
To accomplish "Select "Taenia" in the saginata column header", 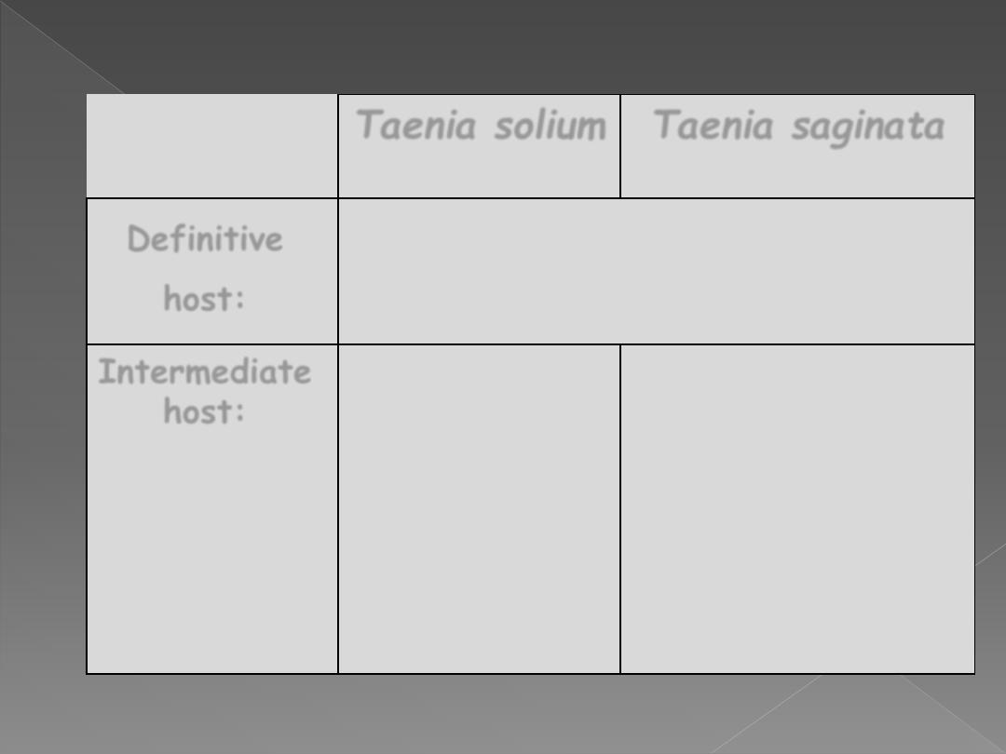I will tap(714, 125).
